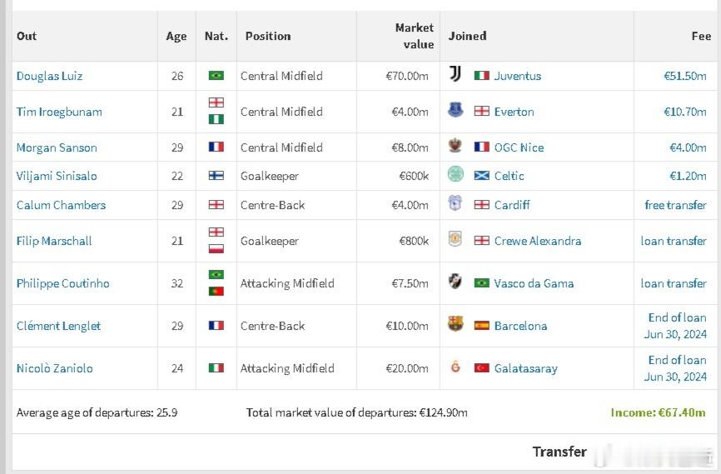Click the Everton club crest icon
The height and width of the screenshot is (474, 721).
coord(455,110)
